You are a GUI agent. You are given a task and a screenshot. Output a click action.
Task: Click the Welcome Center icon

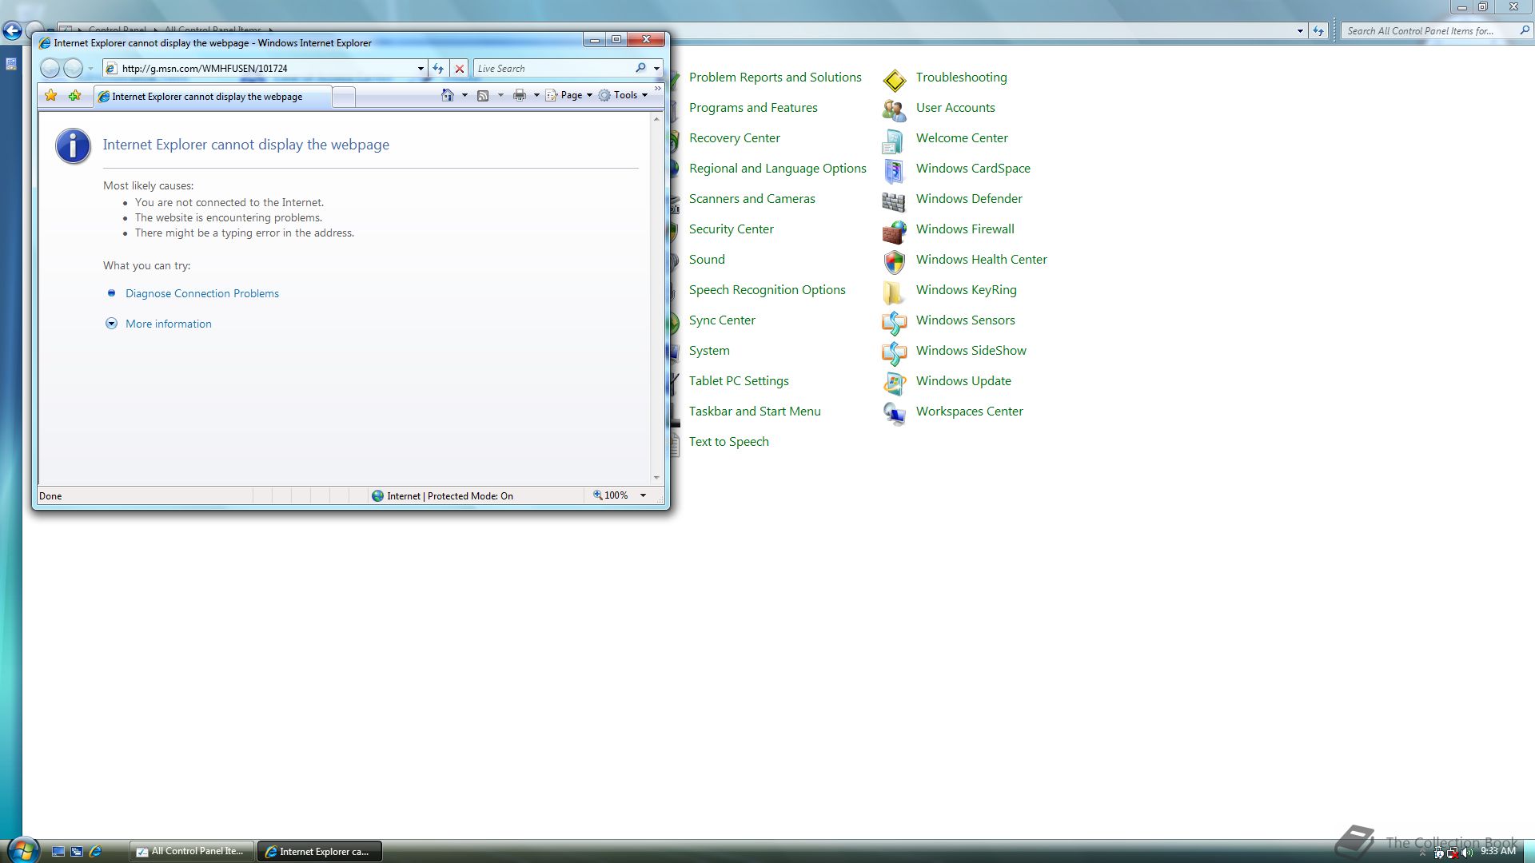[x=893, y=141]
